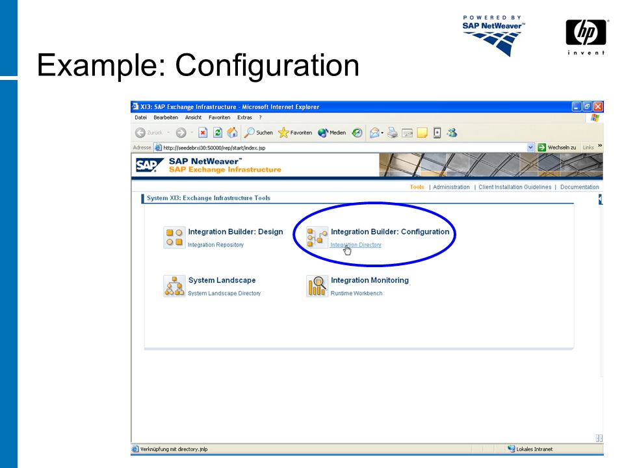Viewport: 624px width, 468px height.
Task: Click the page icon in address bar
Action: coord(158,148)
